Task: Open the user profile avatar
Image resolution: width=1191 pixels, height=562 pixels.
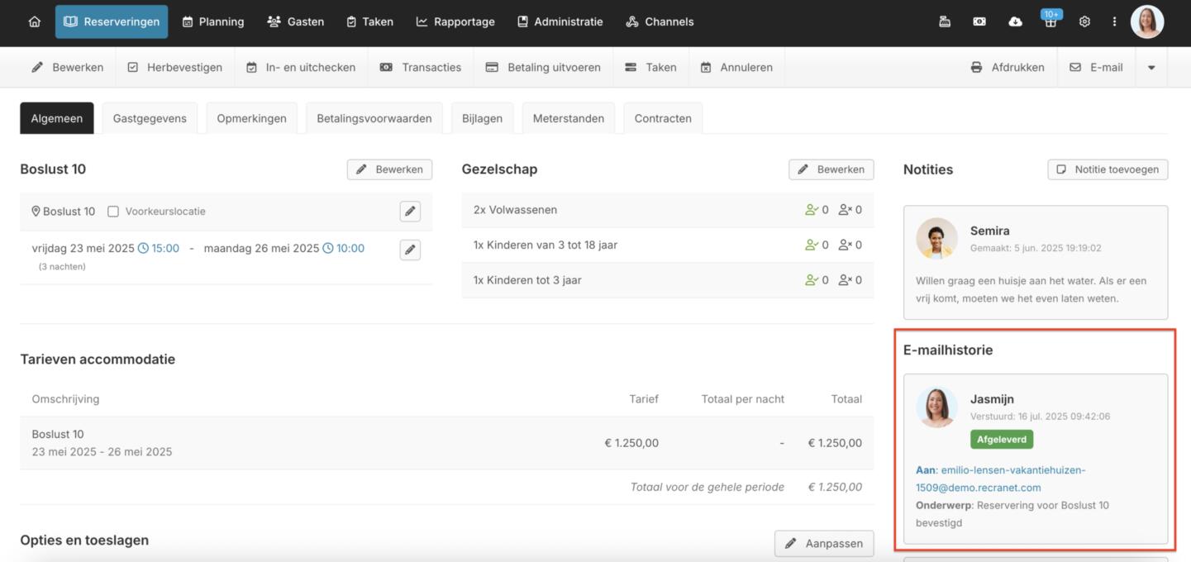Action: click(1147, 22)
